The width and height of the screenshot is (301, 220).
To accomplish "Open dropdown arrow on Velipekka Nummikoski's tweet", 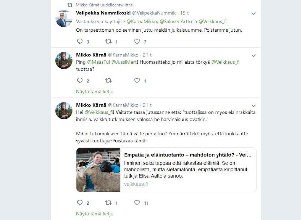I will 254,13.
